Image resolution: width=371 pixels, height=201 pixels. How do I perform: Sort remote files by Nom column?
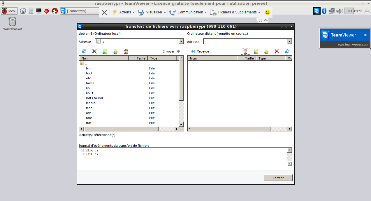point(212,58)
